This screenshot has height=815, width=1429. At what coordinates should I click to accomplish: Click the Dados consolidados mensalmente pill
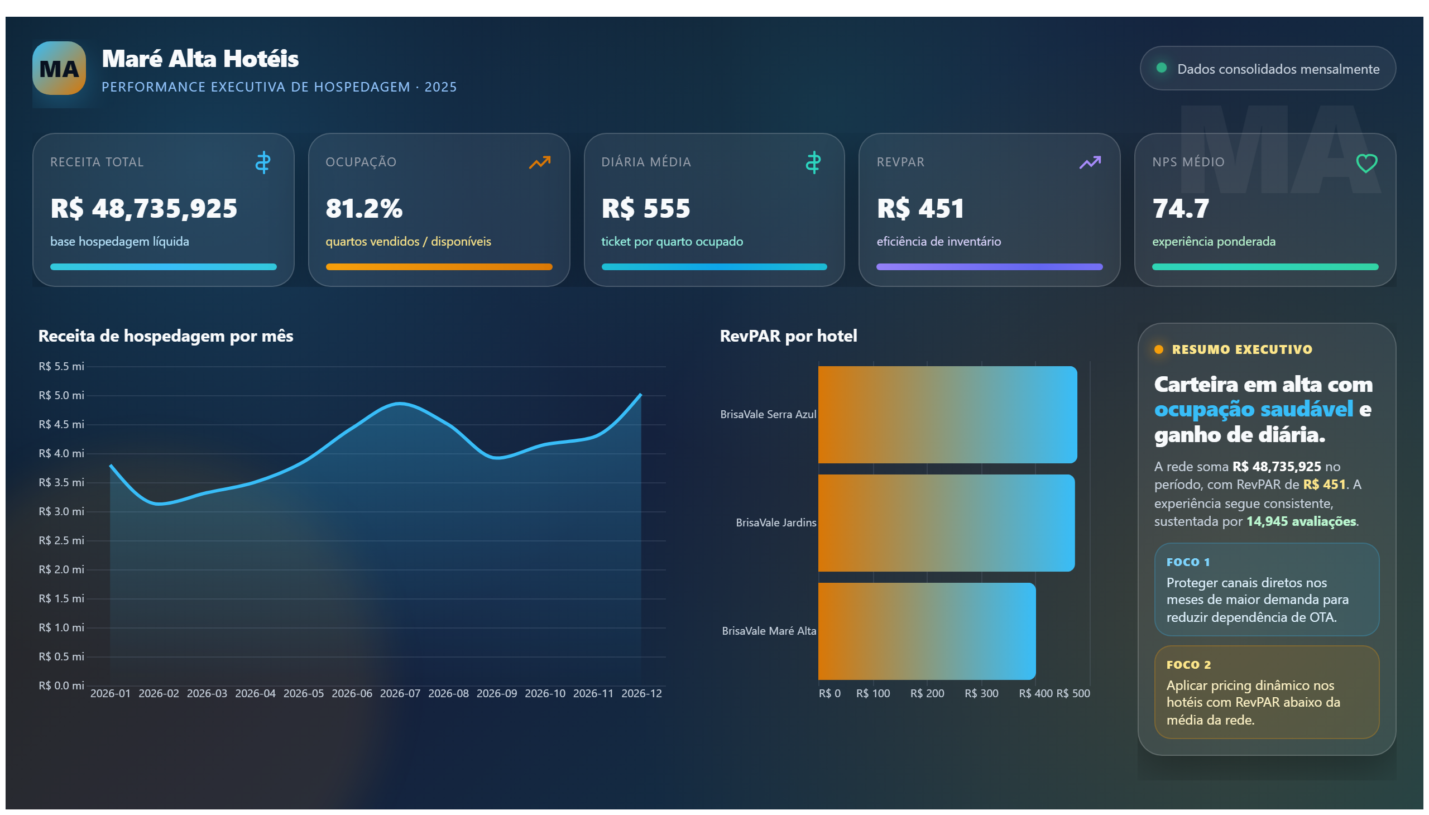1267,68
